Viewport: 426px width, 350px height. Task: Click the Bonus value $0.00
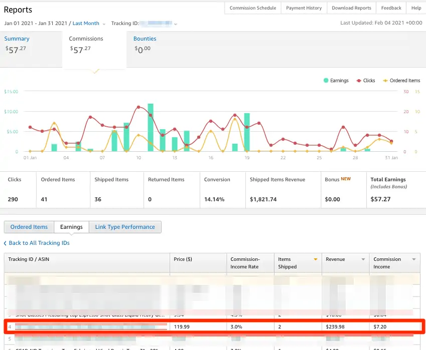click(x=332, y=199)
